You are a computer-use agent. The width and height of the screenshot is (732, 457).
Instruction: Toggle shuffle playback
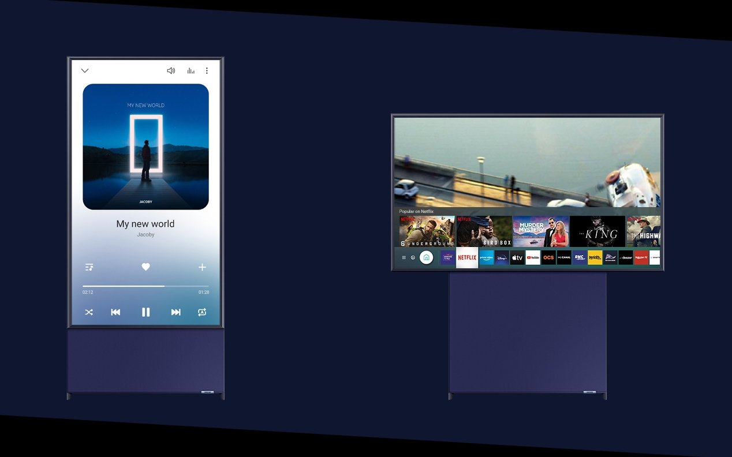click(x=89, y=312)
